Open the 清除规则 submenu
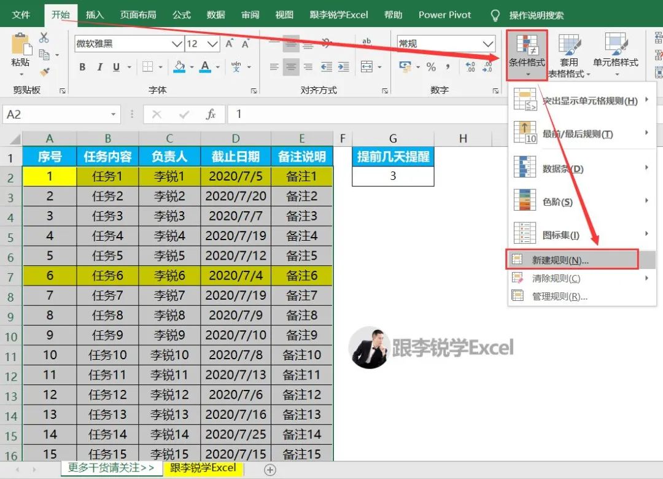663x479 pixels. pos(582,278)
